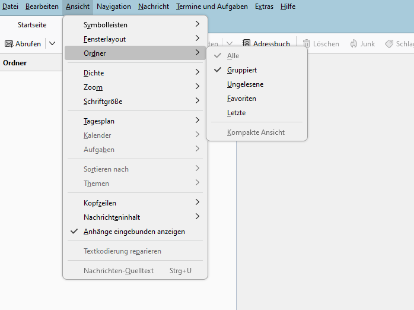
Task: Open the Extras menu
Action: click(264, 7)
